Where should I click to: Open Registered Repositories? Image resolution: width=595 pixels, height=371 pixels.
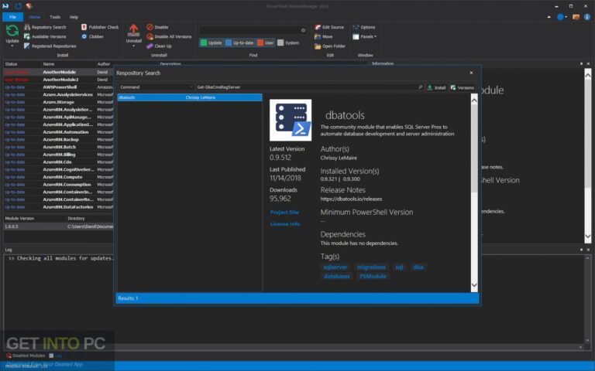50,46
